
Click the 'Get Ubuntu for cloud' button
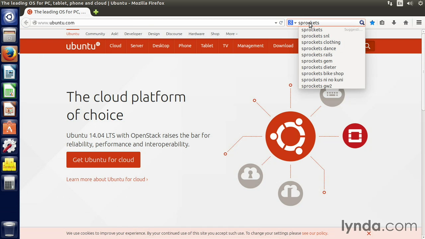[x=103, y=160]
